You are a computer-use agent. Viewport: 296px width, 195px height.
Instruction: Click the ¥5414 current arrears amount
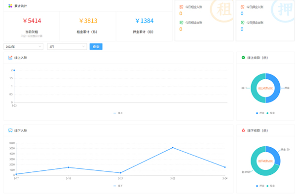point(32,21)
